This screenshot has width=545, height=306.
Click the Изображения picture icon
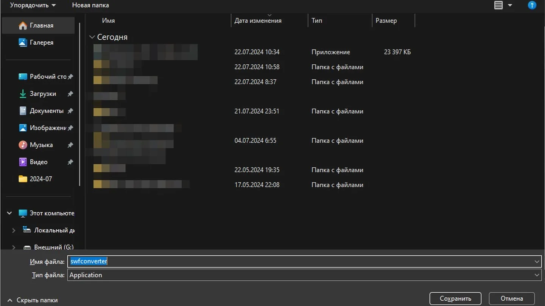tap(23, 128)
